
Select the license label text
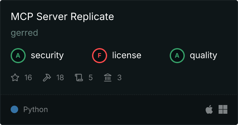(x=127, y=55)
